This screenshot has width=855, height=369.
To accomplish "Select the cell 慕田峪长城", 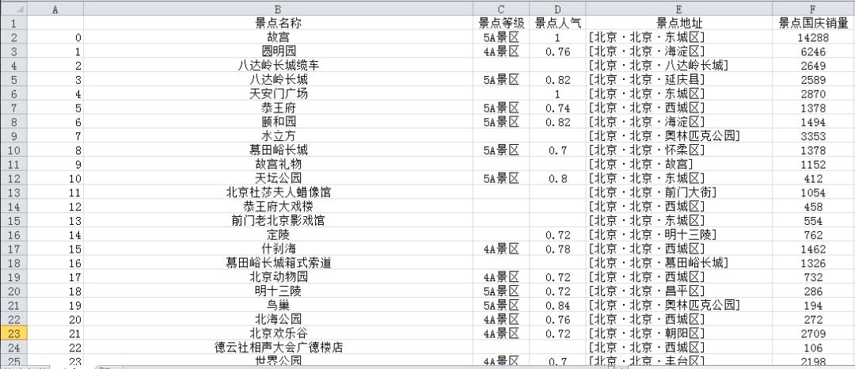I will pos(278,150).
